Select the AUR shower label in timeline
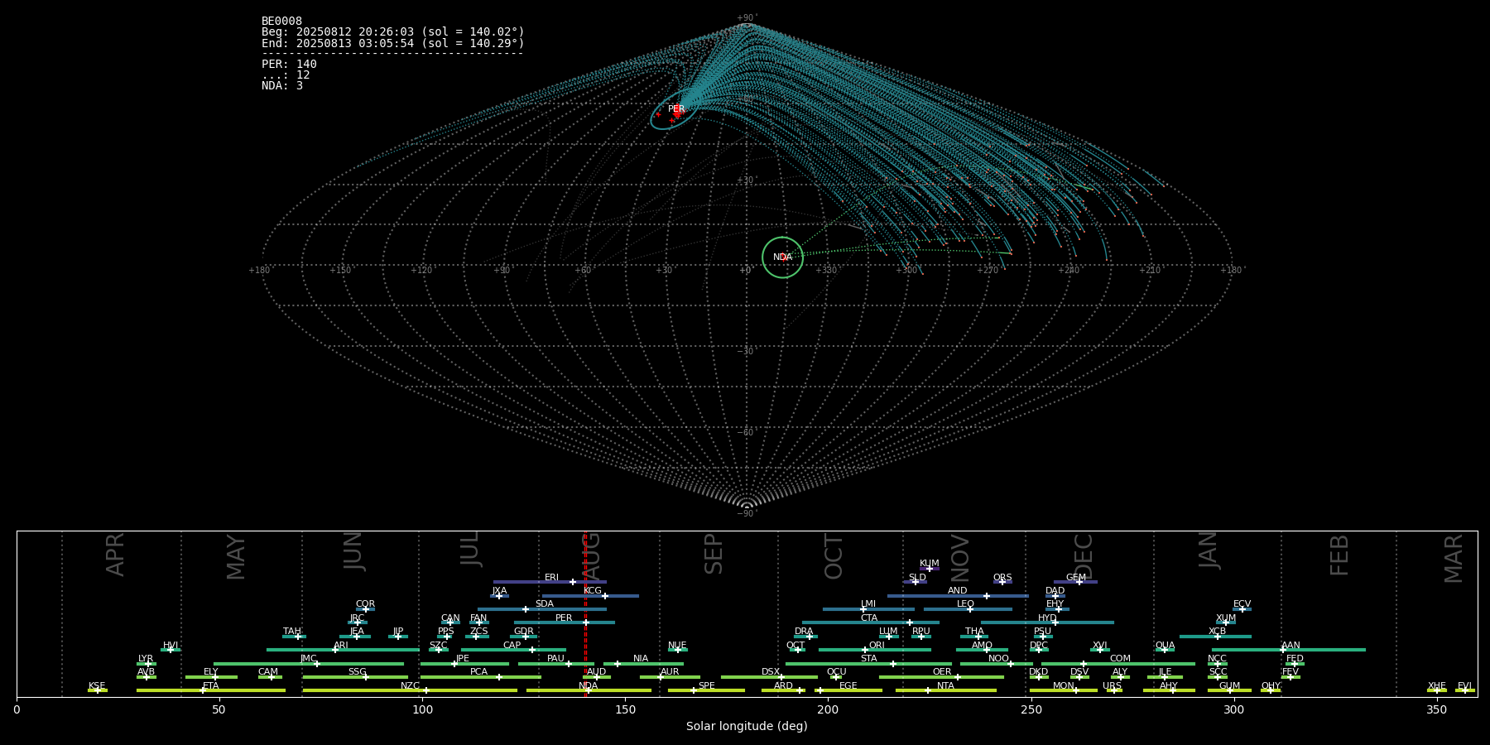Viewport: 1490px width, 745px height. 670,672
